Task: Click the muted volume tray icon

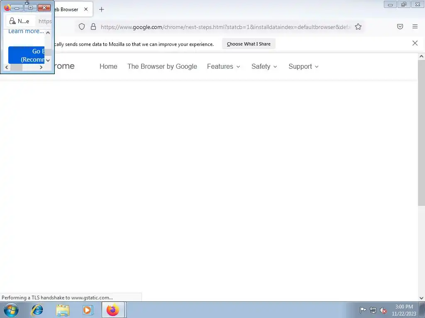Action: tap(383, 311)
